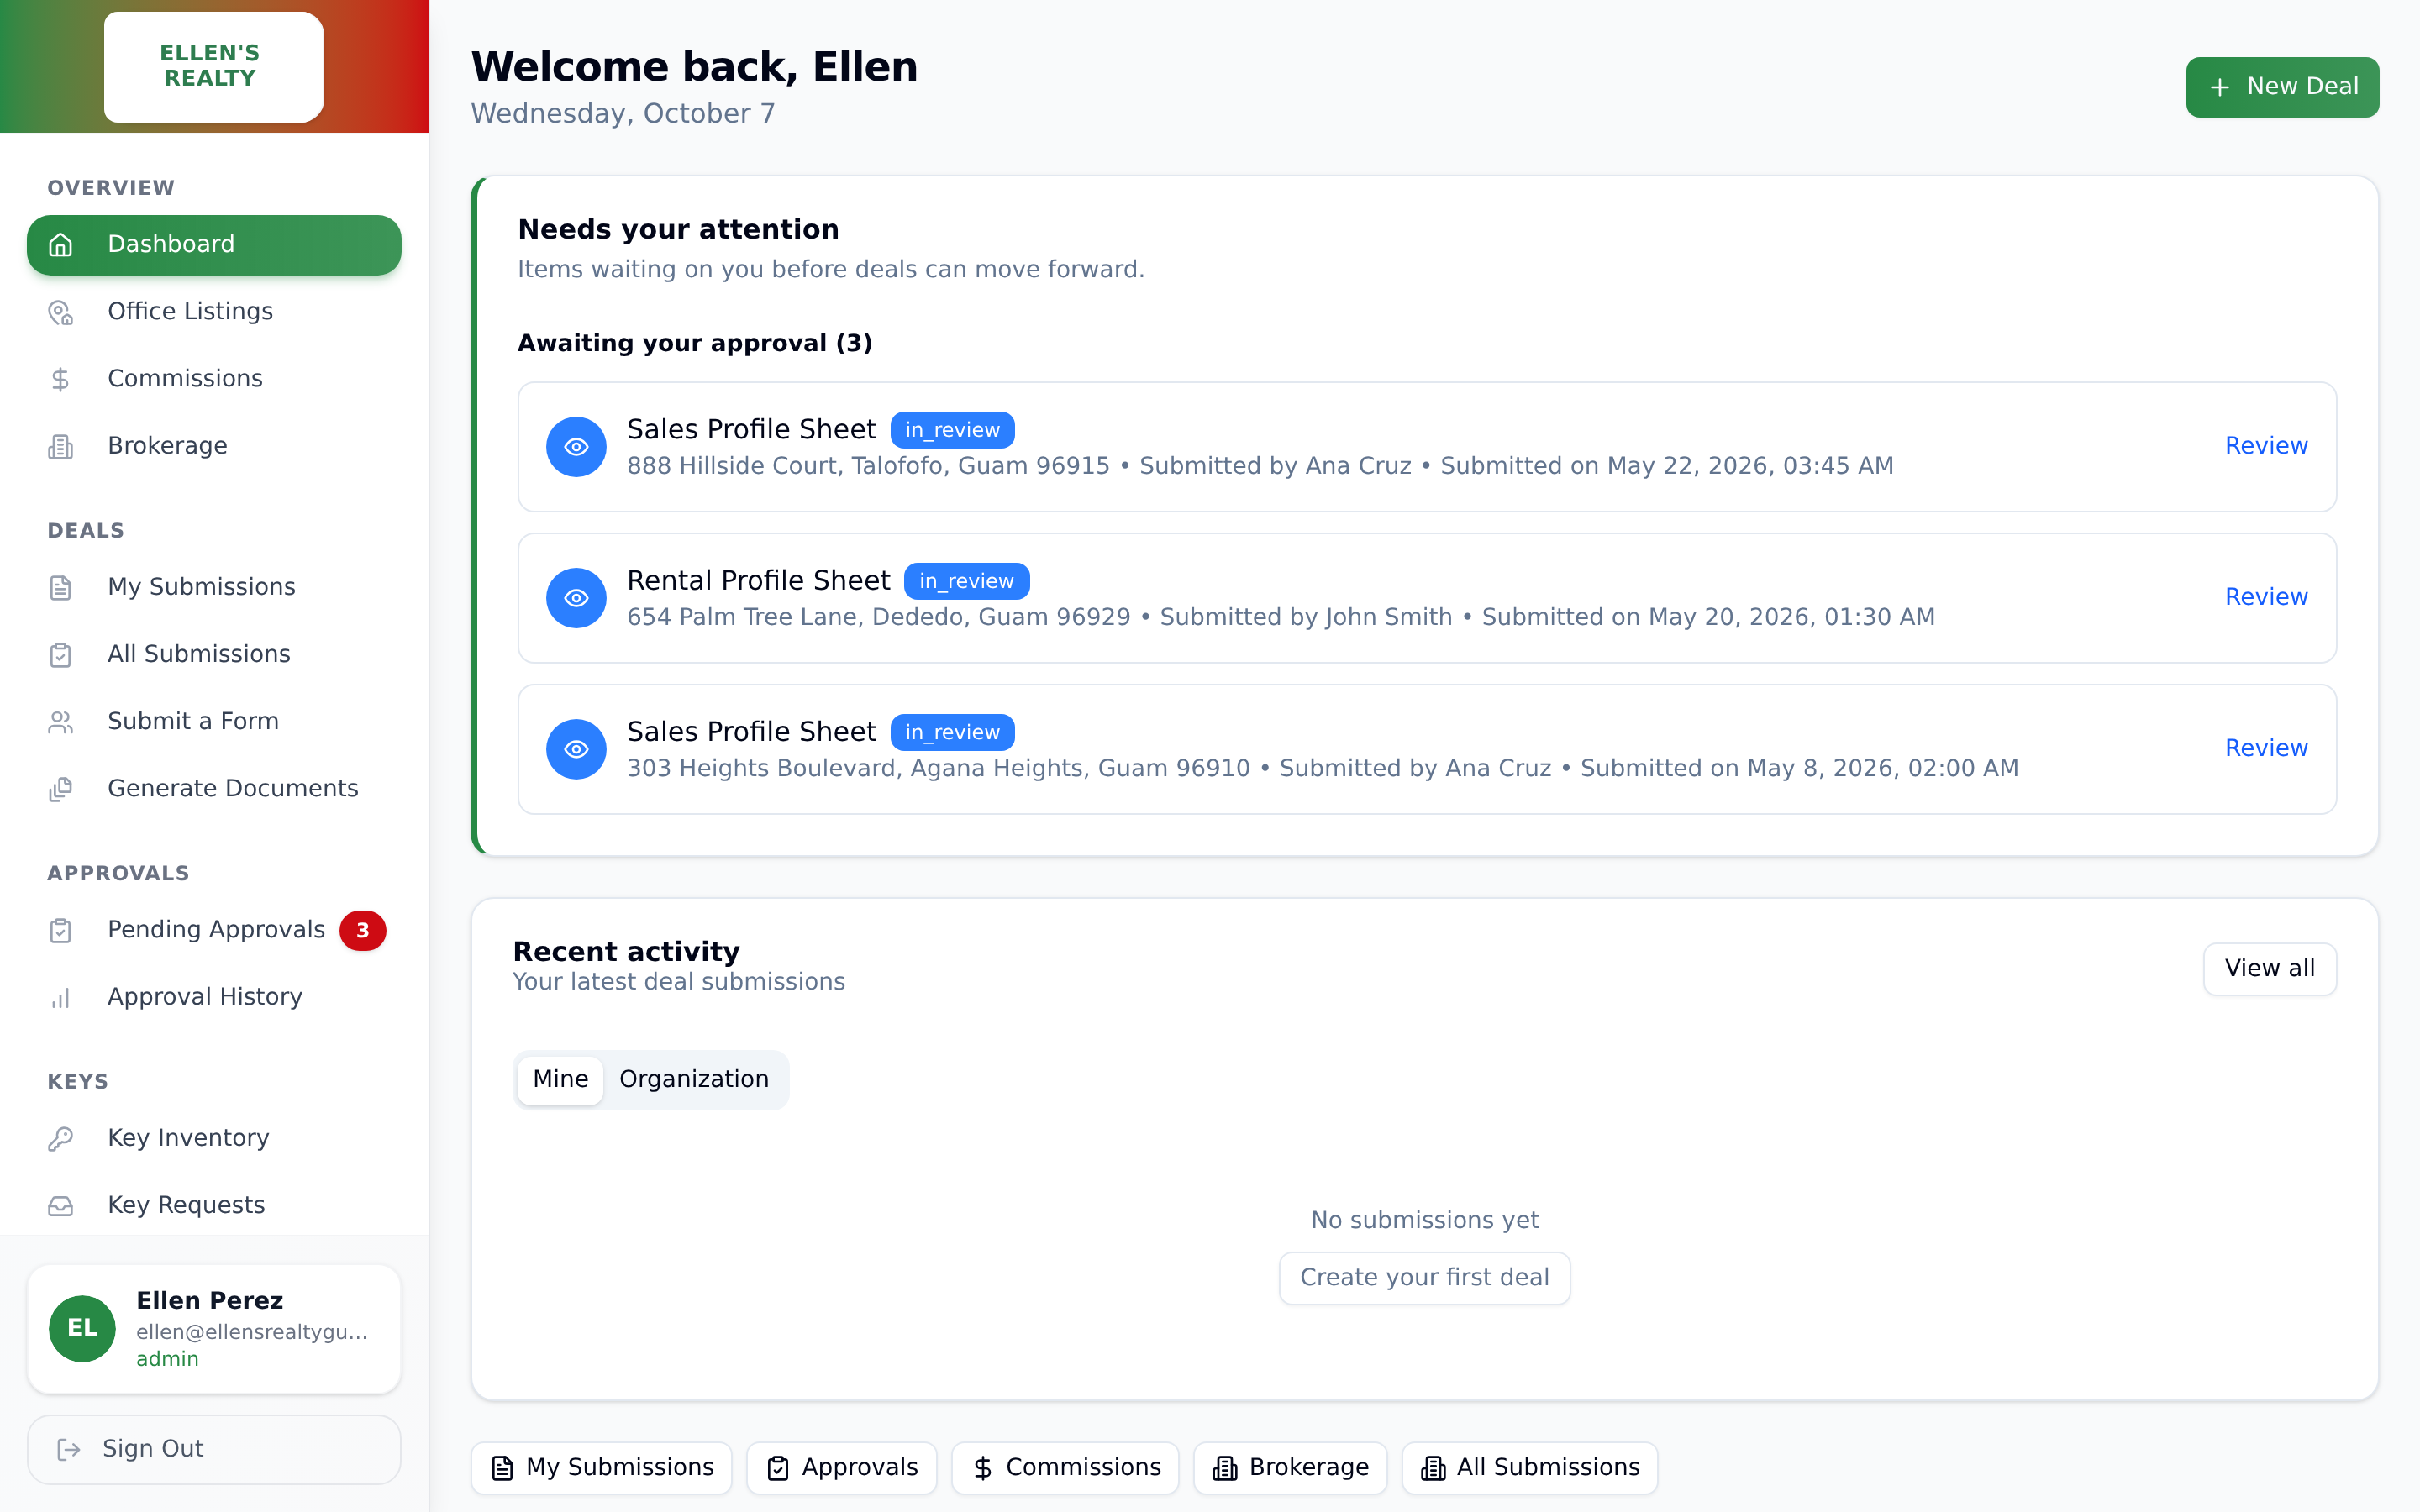Click the Brokerage building icon in sidebar
The height and width of the screenshot is (1512, 2420).
[61, 446]
